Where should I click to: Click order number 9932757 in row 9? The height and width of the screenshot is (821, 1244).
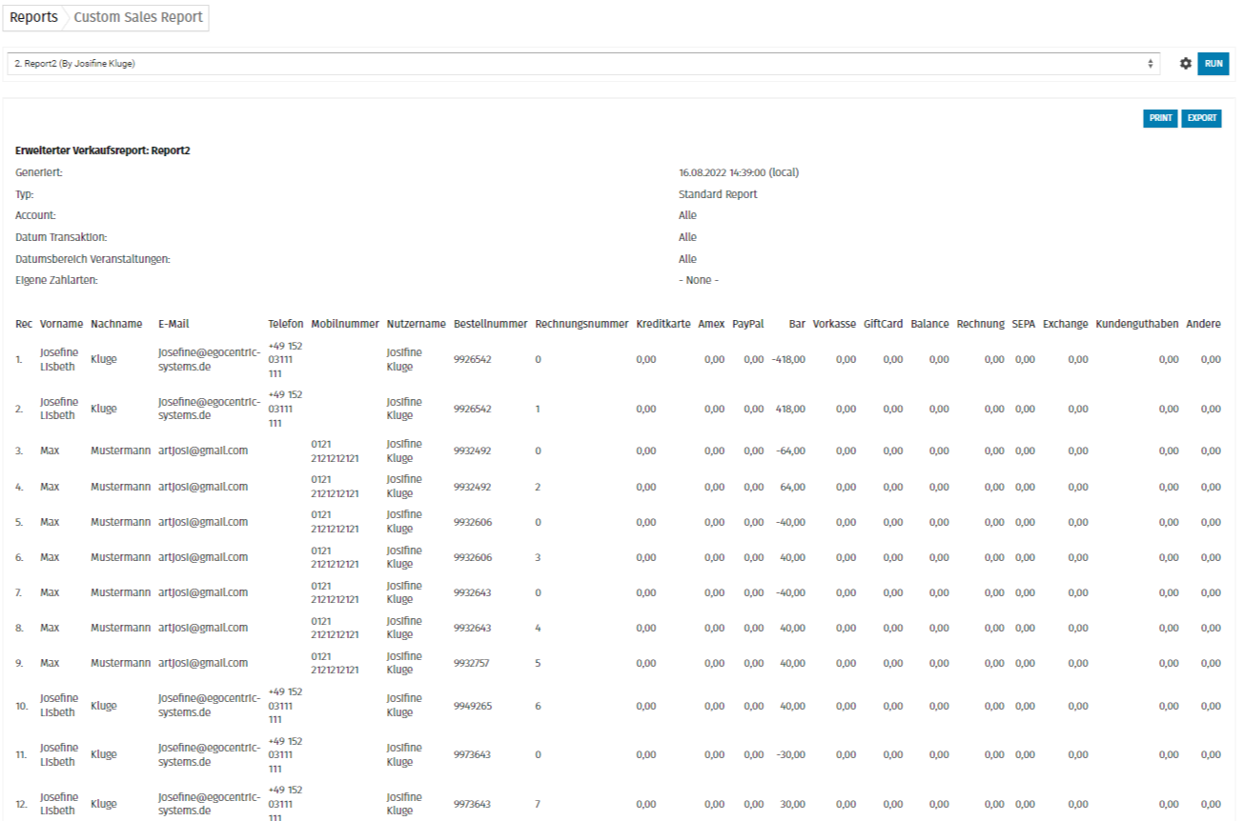[472, 663]
